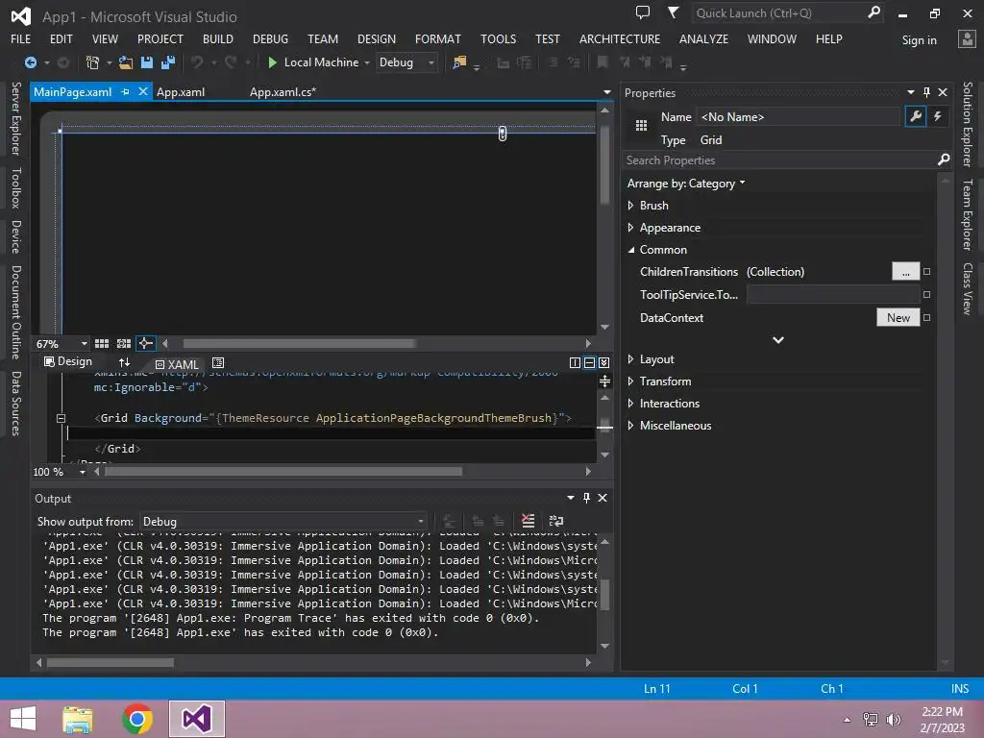Open the Solution Explorer side tab
Viewport: 984px width, 738px height.
coord(968,124)
